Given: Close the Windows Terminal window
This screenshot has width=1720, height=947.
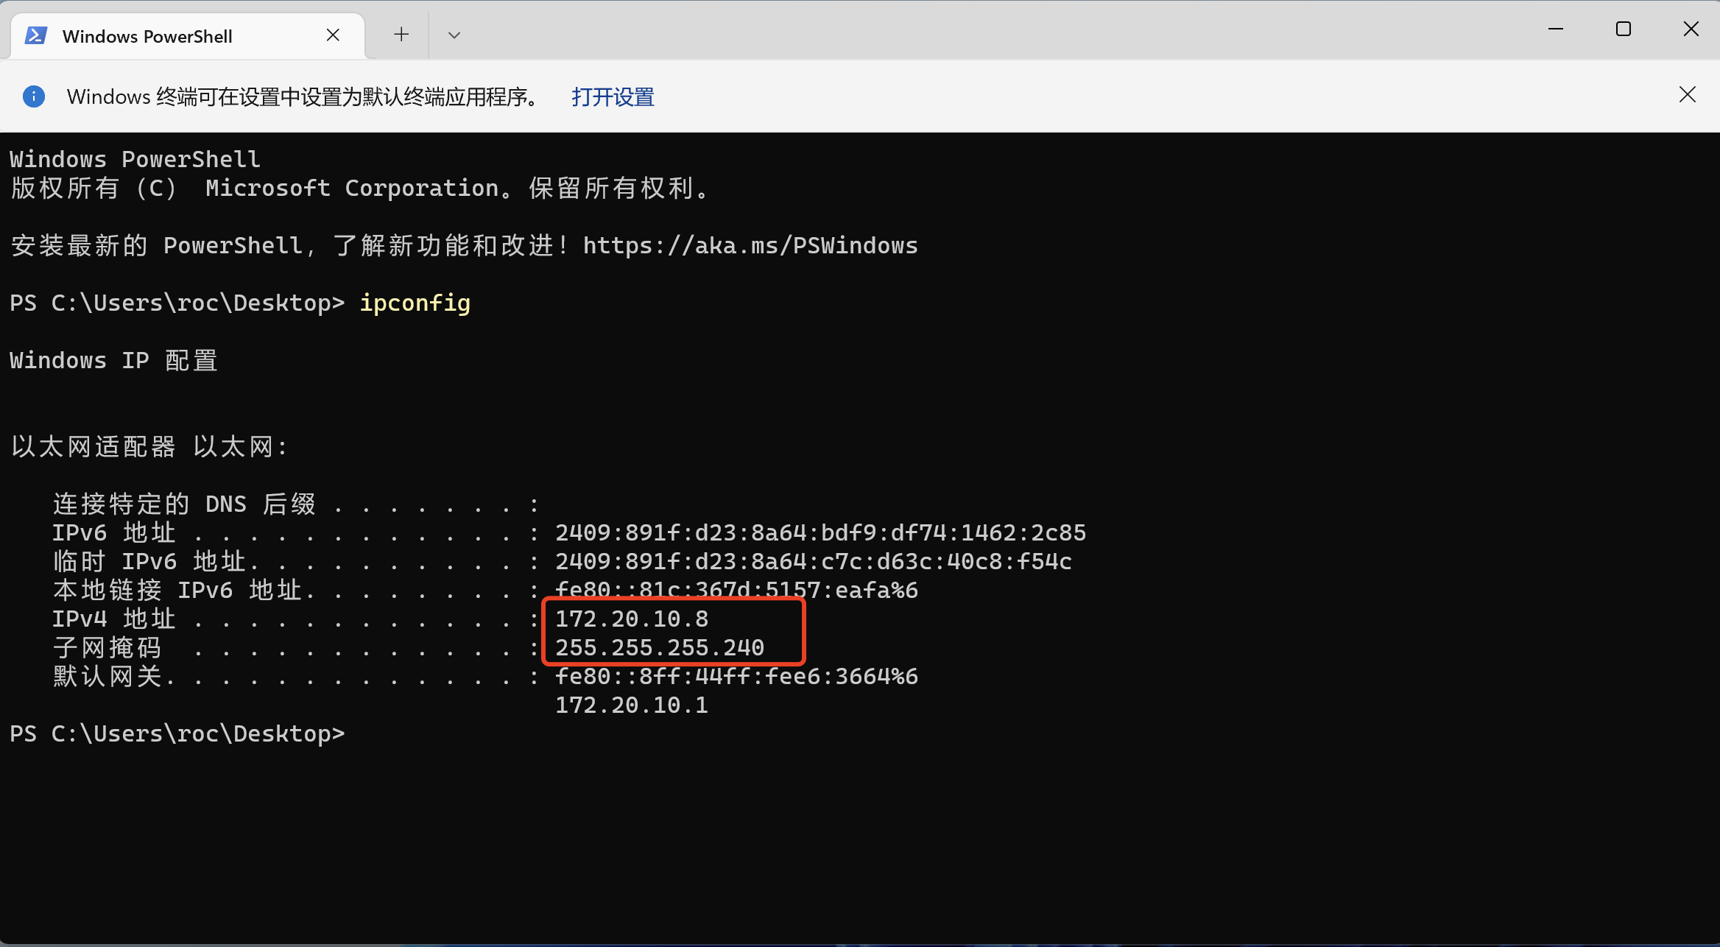Looking at the screenshot, I should tap(1691, 29).
